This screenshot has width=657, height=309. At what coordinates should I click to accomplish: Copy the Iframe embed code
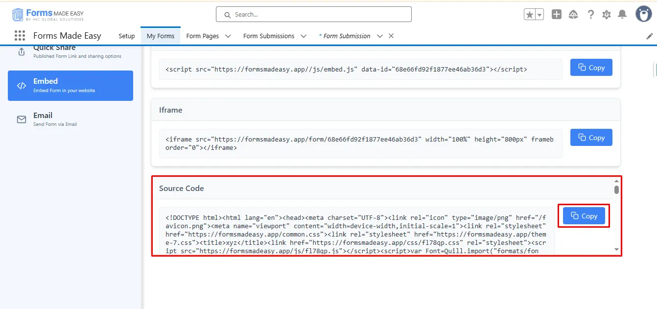pyautogui.click(x=591, y=138)
